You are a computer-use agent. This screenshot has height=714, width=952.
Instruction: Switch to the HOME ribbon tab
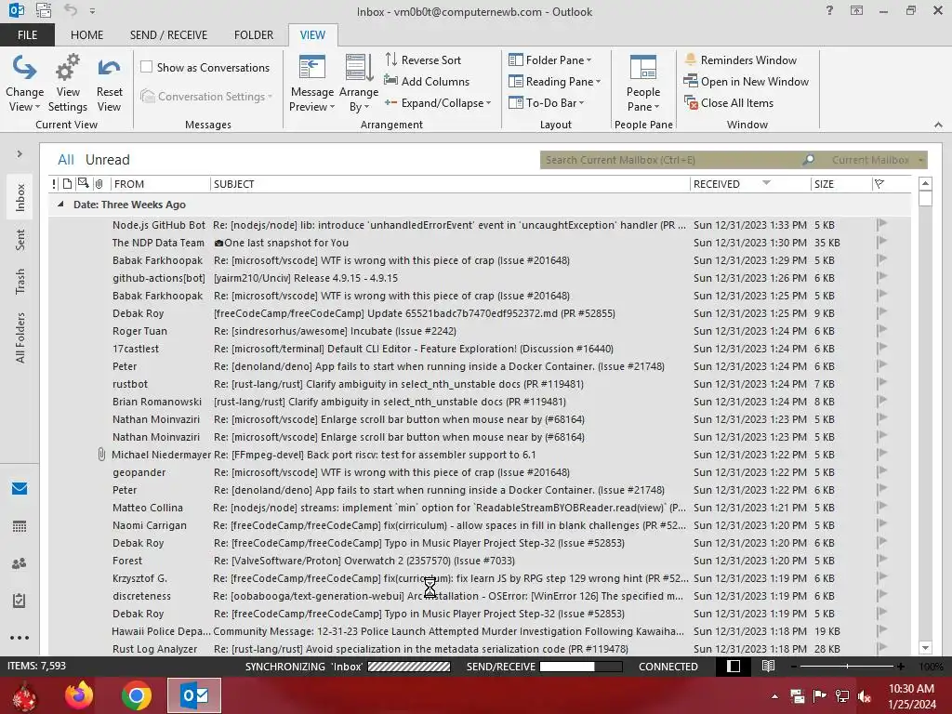tap(86, 35)
